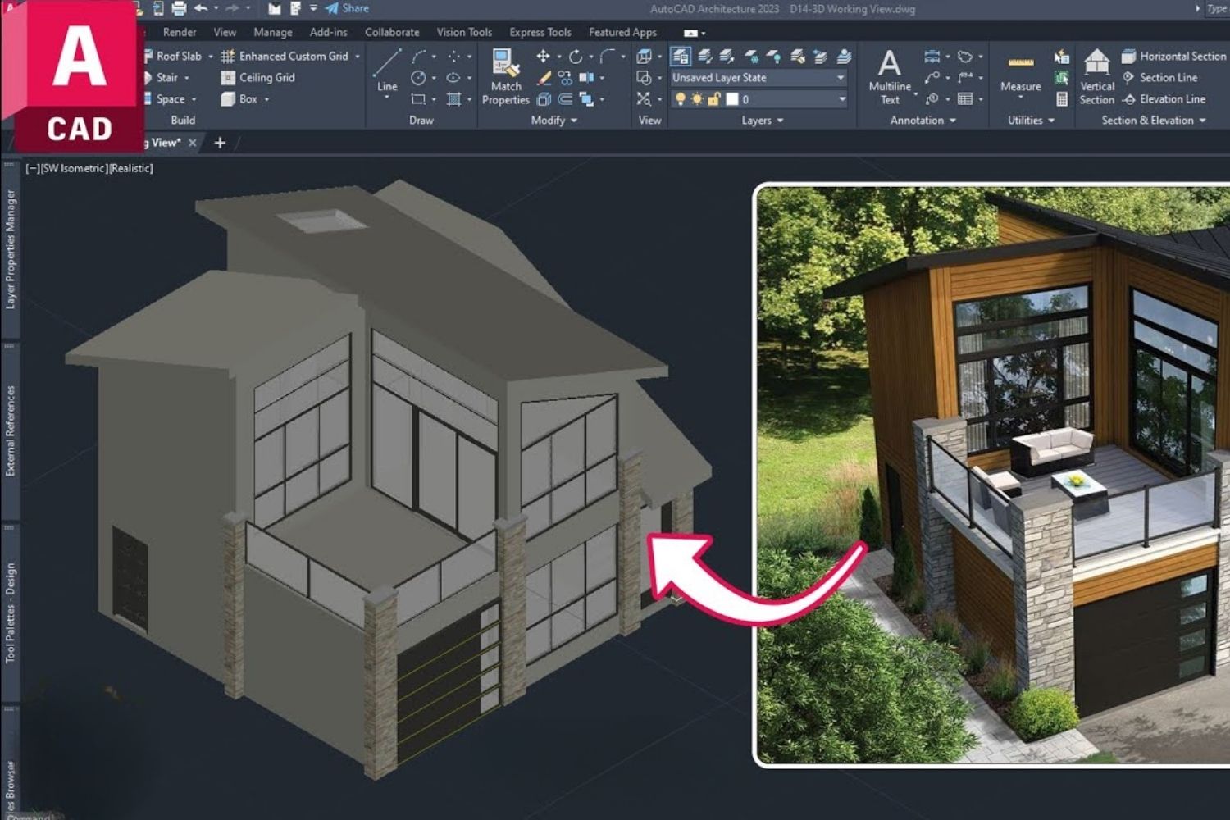This screenshot has width=1230, height=820.
Task: Toggle layer freeze sun icon
Action: pyautogui.click(x=696, y=99)
